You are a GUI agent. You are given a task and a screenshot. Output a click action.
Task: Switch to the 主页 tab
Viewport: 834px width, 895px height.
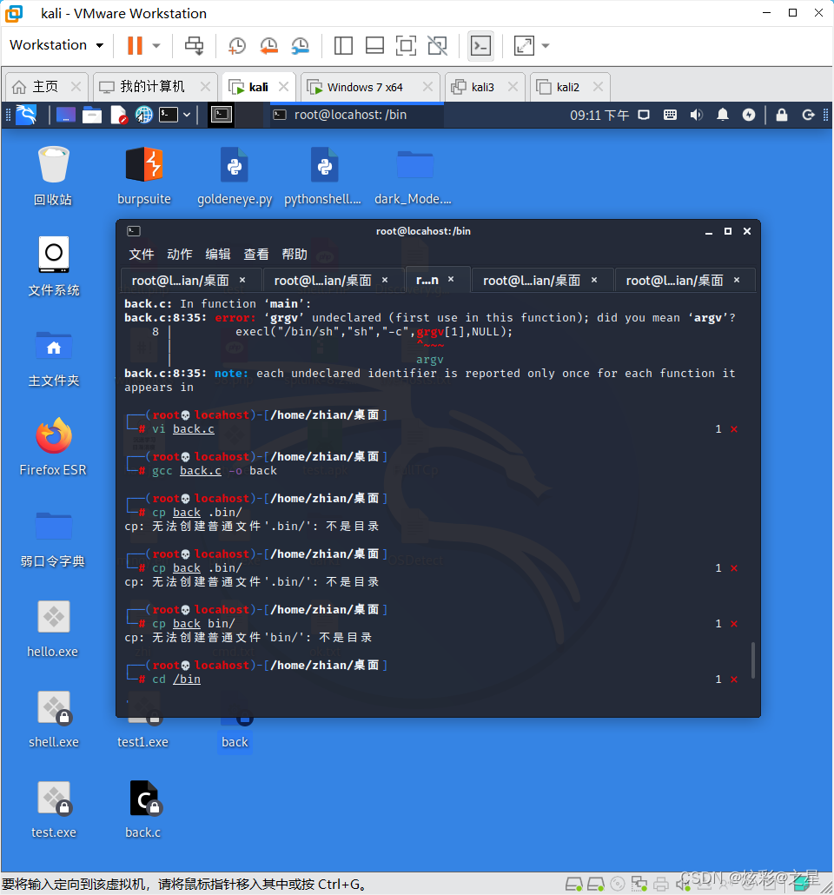pyautogui.click(x=47, y=87)
